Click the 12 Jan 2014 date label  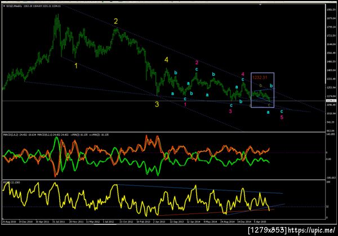point(193,221)
